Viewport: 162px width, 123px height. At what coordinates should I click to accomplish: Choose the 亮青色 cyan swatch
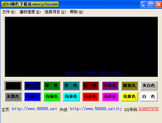tap(71, 97)
